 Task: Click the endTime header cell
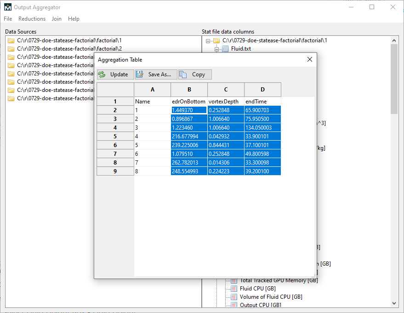[x=262, y=102]
